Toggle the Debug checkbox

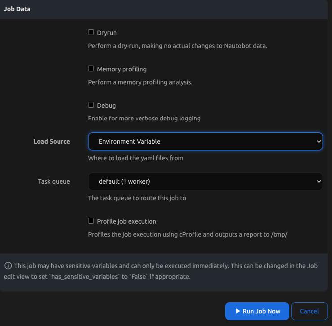(91, 105)
